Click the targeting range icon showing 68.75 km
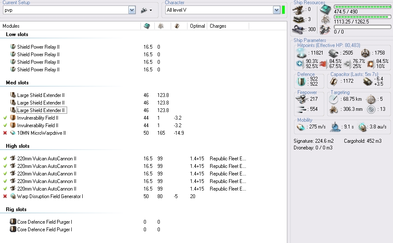This screenshot has height=243, width=393. (333, 99)
